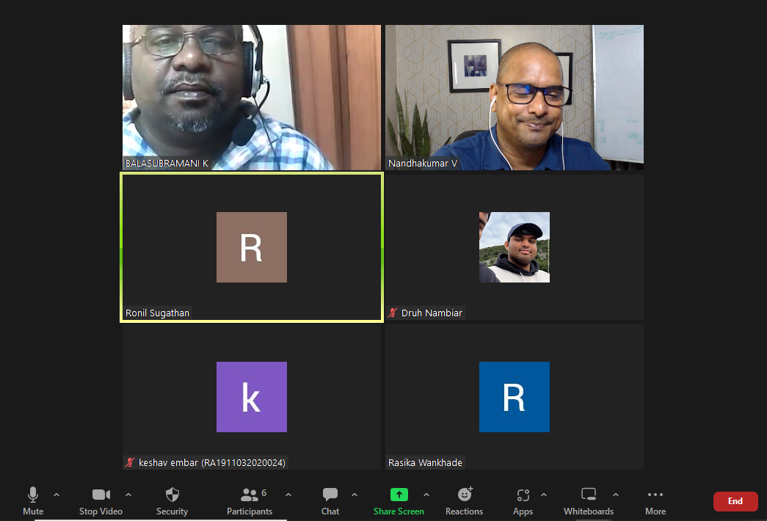This screenshot has height=521, width=767.
Task: Click the muted mic icon beside Druh Nambiar
Action: point(393,313)
